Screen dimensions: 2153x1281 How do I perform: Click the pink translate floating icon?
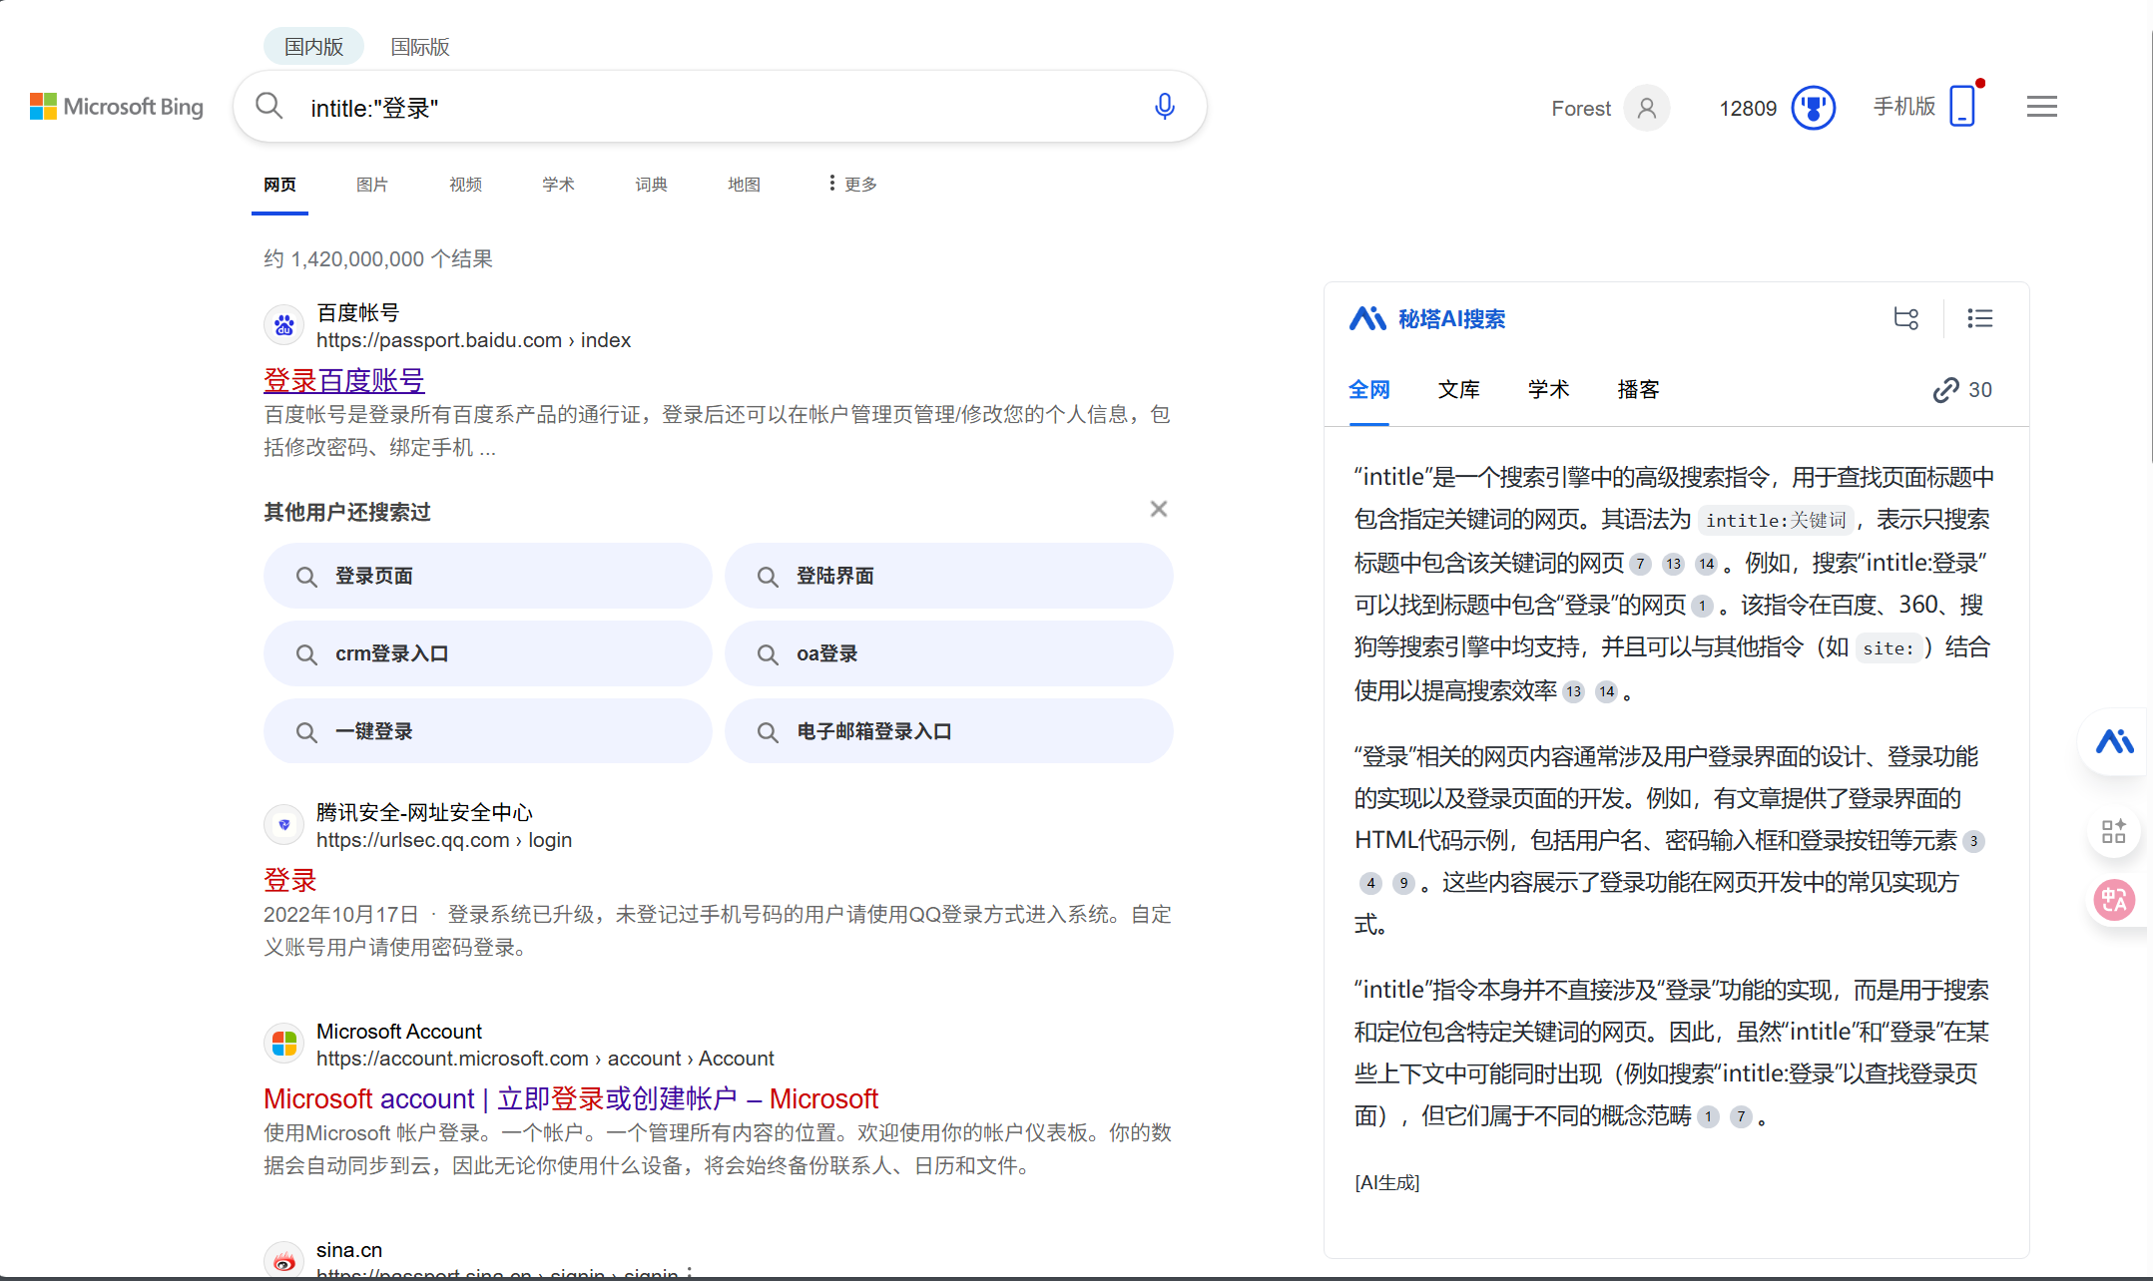pos(2113,900)
